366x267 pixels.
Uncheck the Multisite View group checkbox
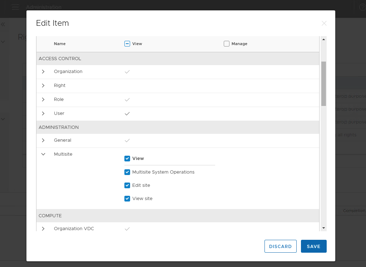coord(127,159)
